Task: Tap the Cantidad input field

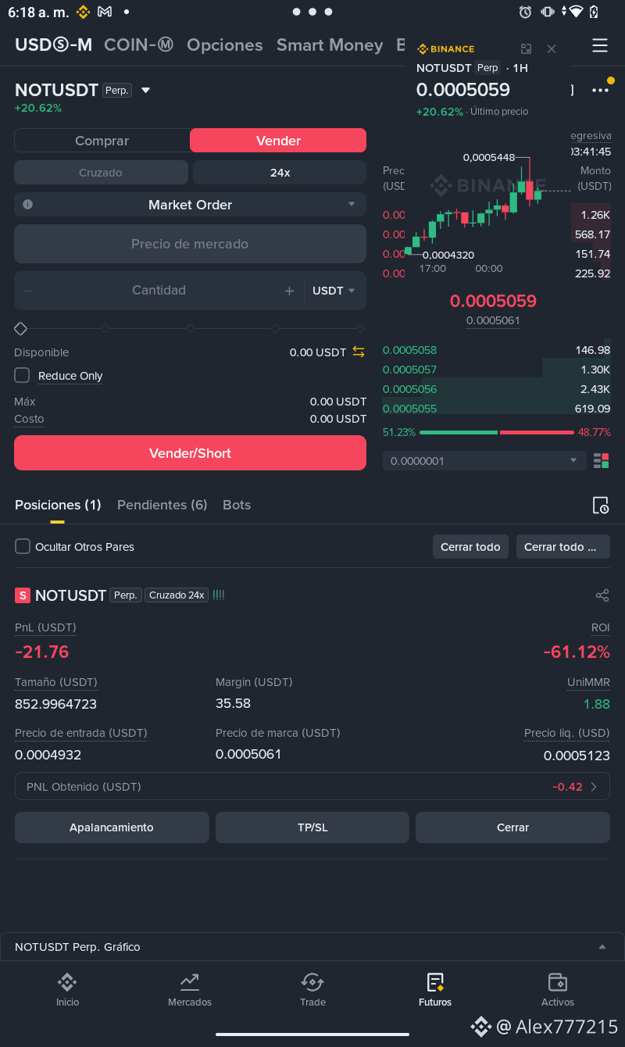Action: (x=159, y=291)
